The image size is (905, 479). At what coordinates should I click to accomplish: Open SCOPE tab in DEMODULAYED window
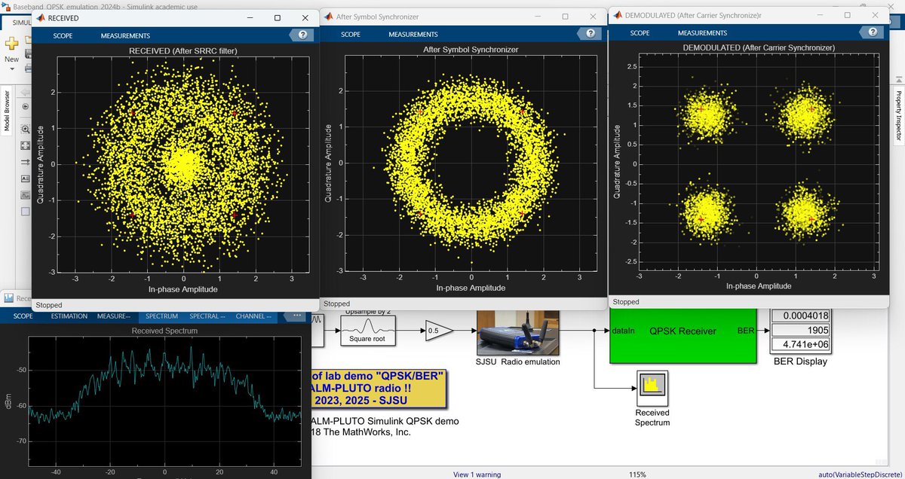tap(640, 33)
